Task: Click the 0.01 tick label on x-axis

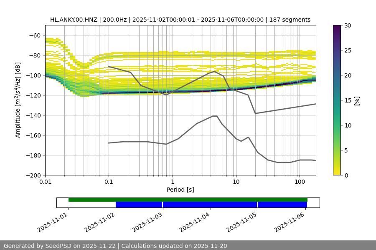Action: pos(45,182)
